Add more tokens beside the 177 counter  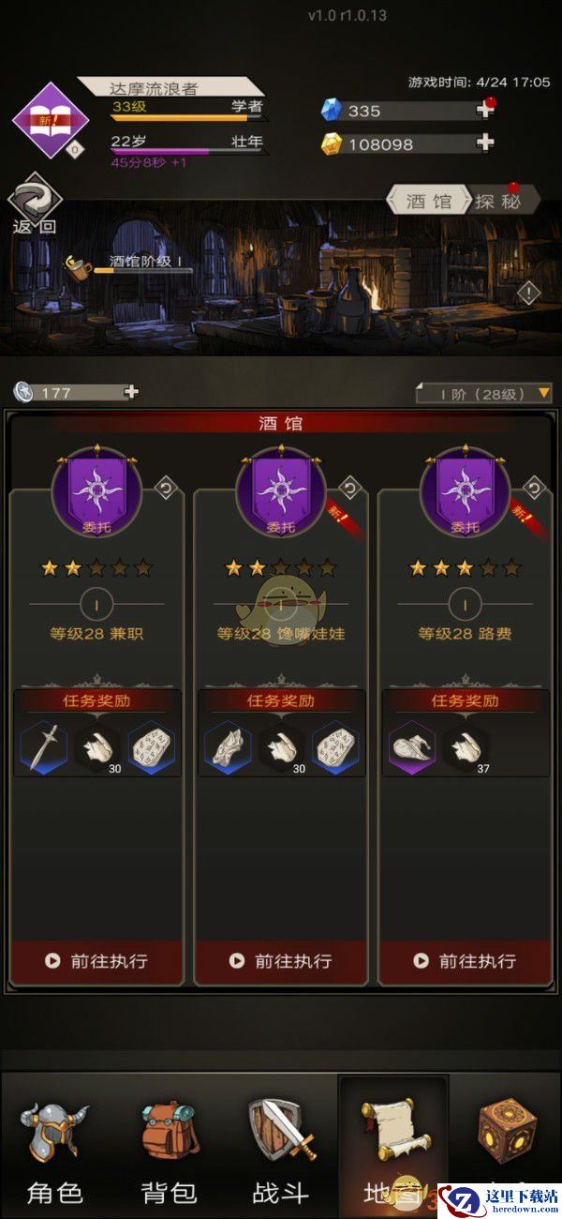tap(131, 392)
